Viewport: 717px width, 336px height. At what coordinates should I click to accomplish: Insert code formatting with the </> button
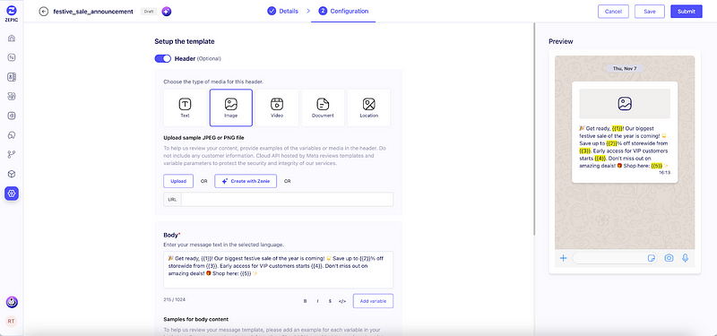(342, 301)
